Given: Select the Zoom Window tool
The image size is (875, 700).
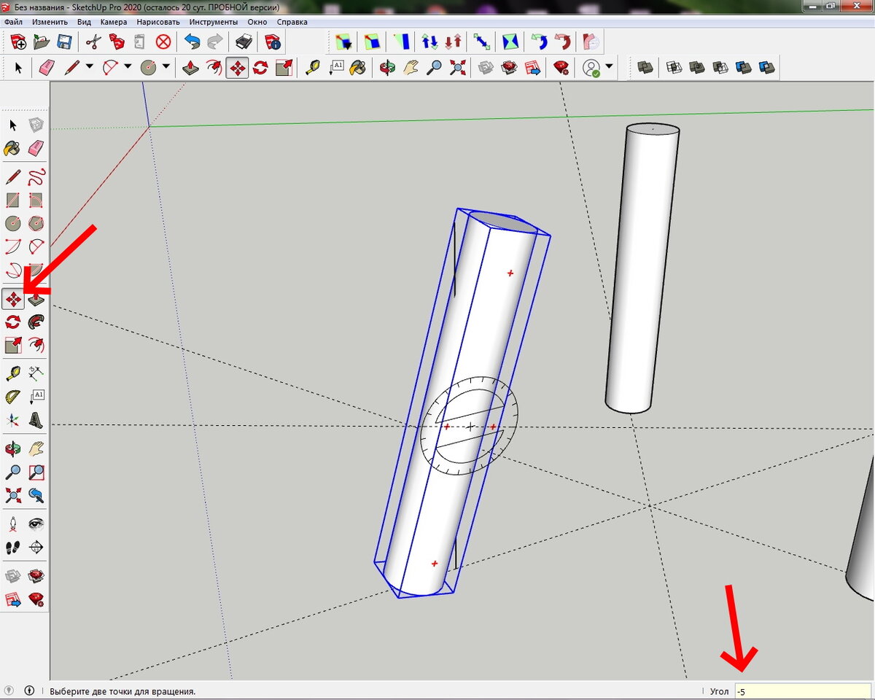Looking at the screenshot, I should click(36, 472).
